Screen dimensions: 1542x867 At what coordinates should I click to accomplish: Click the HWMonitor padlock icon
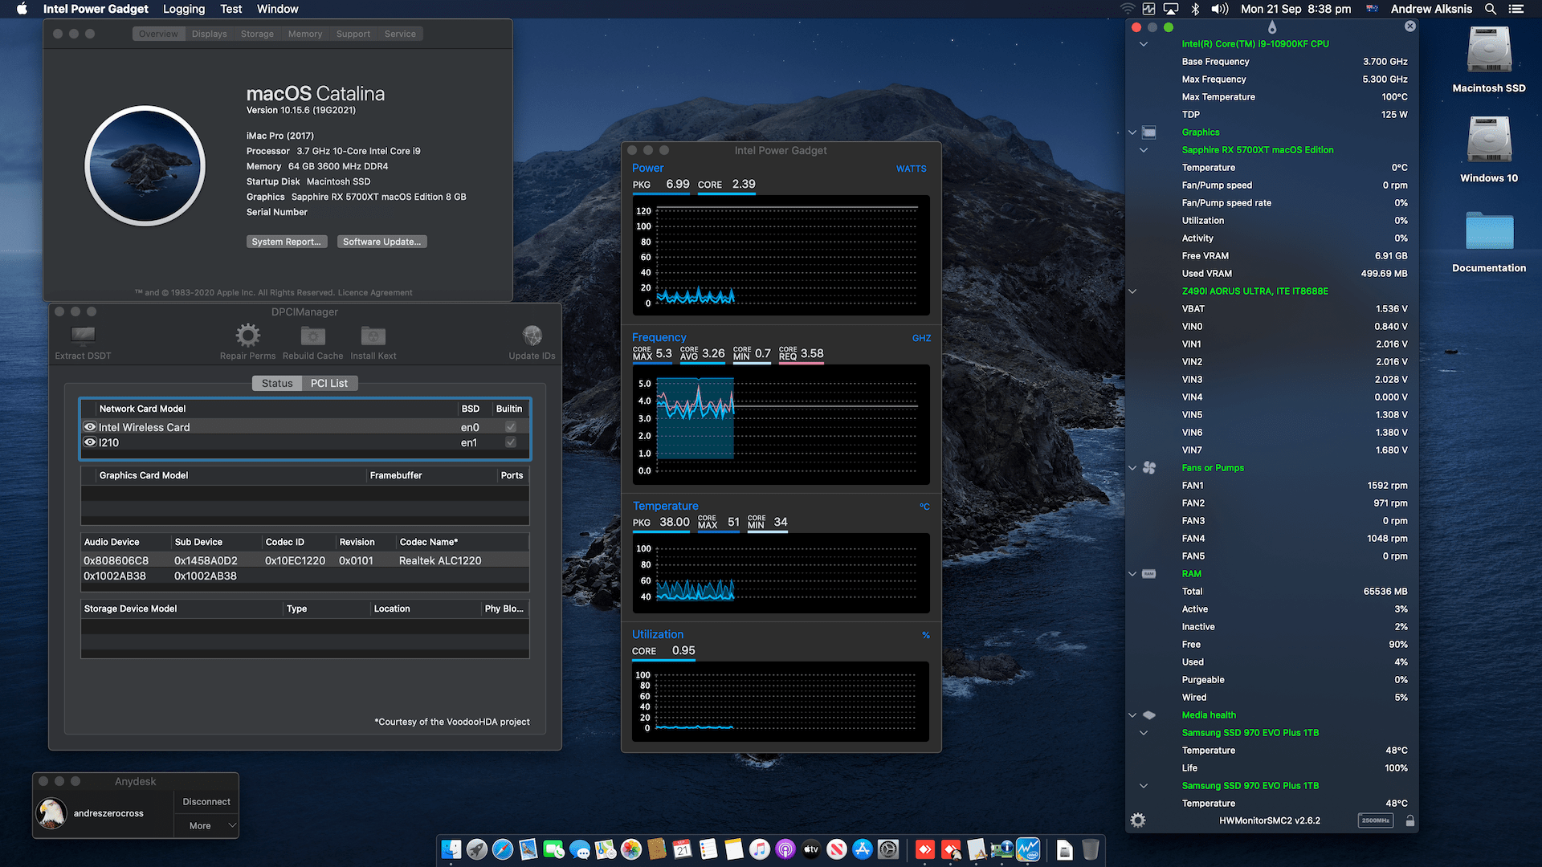tap(1410, 820)
